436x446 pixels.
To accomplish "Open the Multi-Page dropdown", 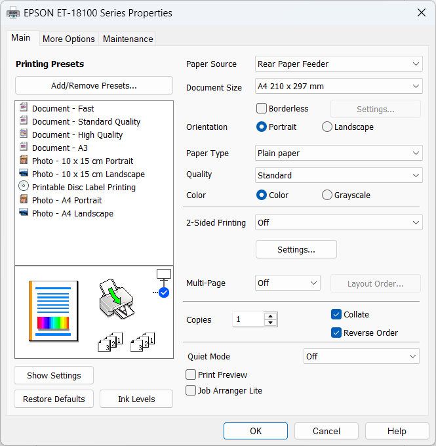I will (288, 283).
